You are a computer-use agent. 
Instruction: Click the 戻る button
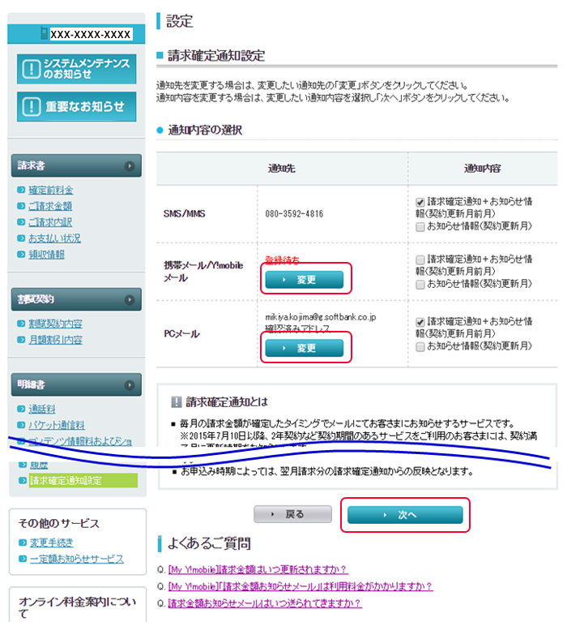click(x=292, y=514)
